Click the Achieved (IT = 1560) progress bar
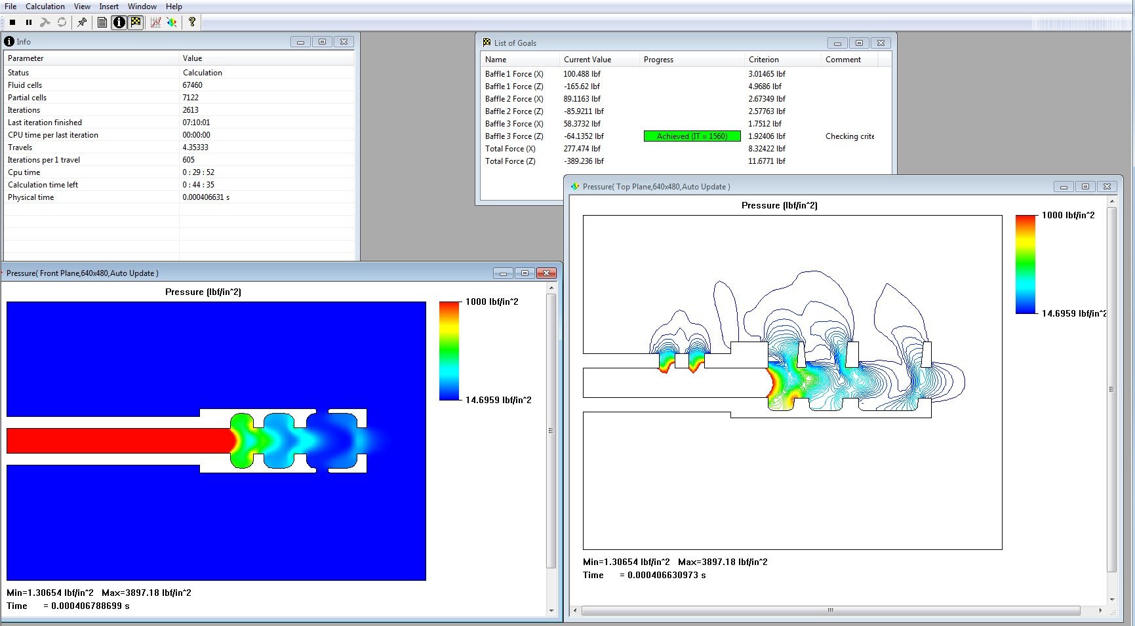 (691, 136)
